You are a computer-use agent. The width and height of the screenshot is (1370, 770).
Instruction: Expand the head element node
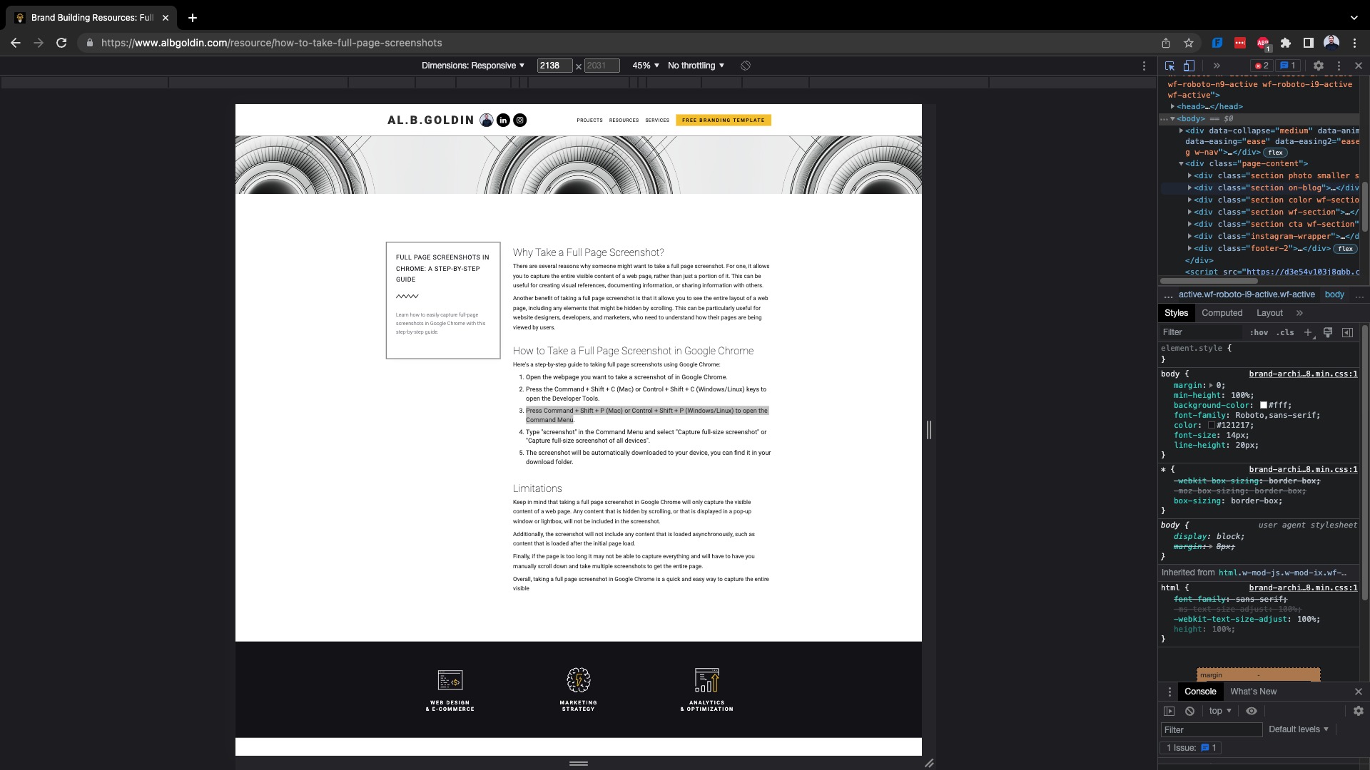coord(1172,106)
